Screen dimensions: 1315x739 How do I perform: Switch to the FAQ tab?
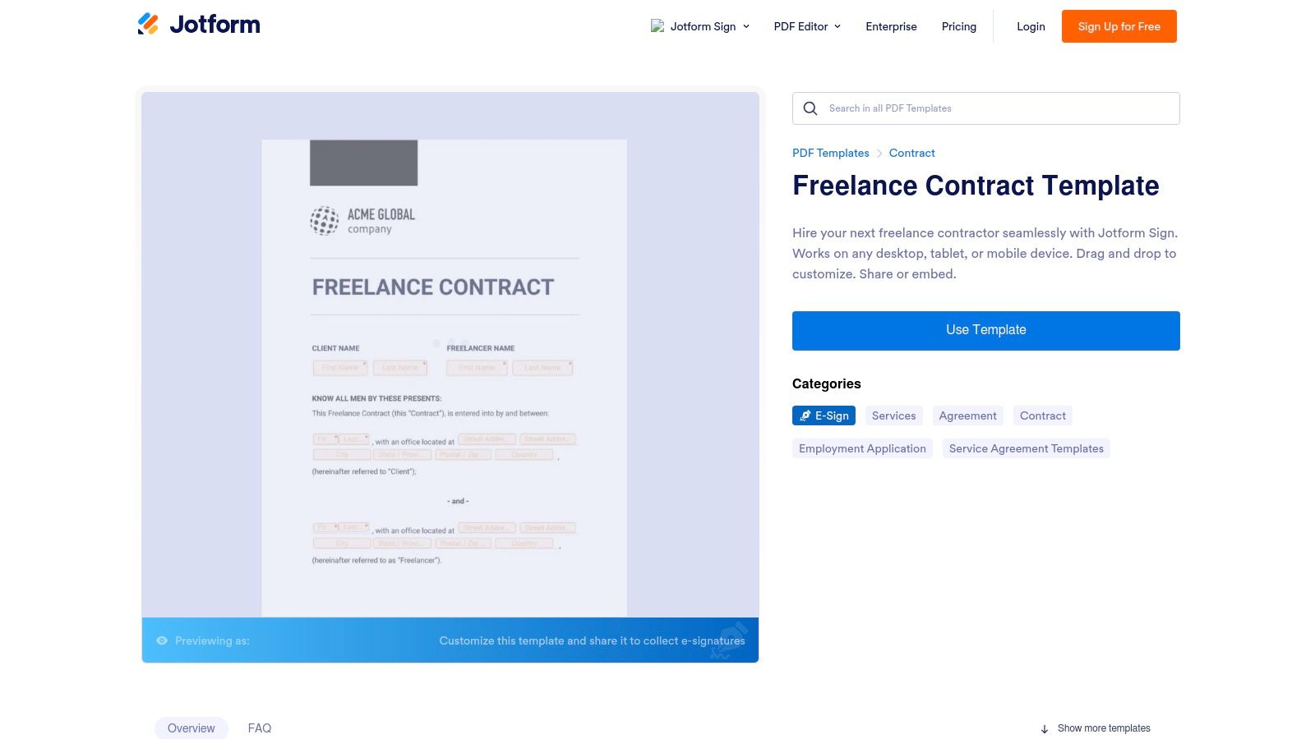[259, 728]
